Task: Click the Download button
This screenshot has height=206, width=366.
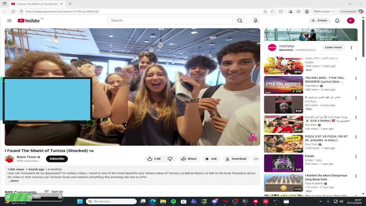Action: pyautogui.click(x=236, y=159)
